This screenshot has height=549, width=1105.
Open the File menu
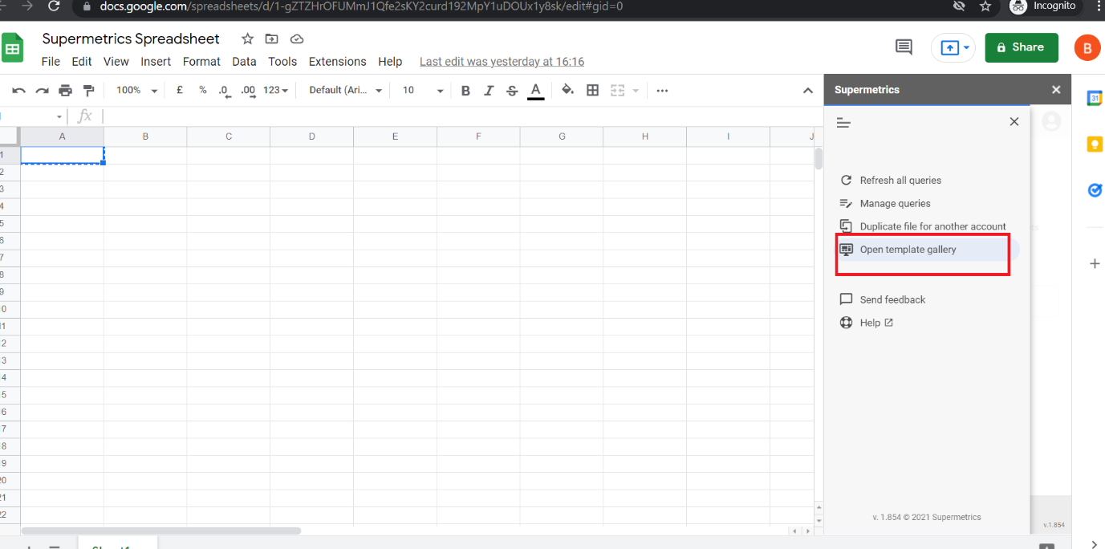(x=51, y=62)
